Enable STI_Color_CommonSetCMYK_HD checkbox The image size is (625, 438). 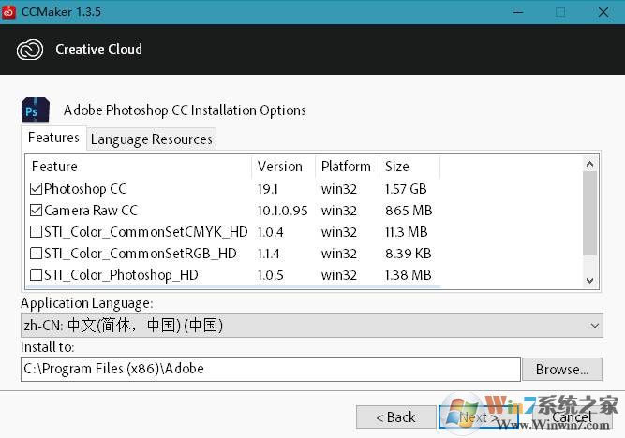(37, 232)
